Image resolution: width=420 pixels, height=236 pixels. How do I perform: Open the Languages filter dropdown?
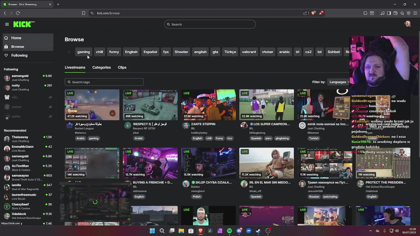pos(339,82)
